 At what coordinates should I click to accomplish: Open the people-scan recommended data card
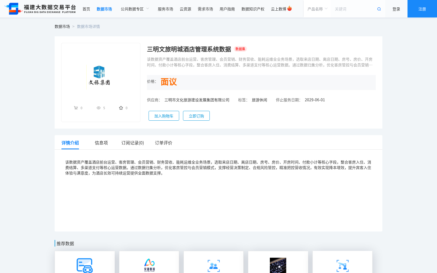pos(214,262)
